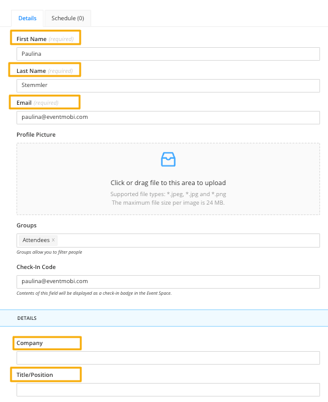Click the empty Company input field

(168, 358)
